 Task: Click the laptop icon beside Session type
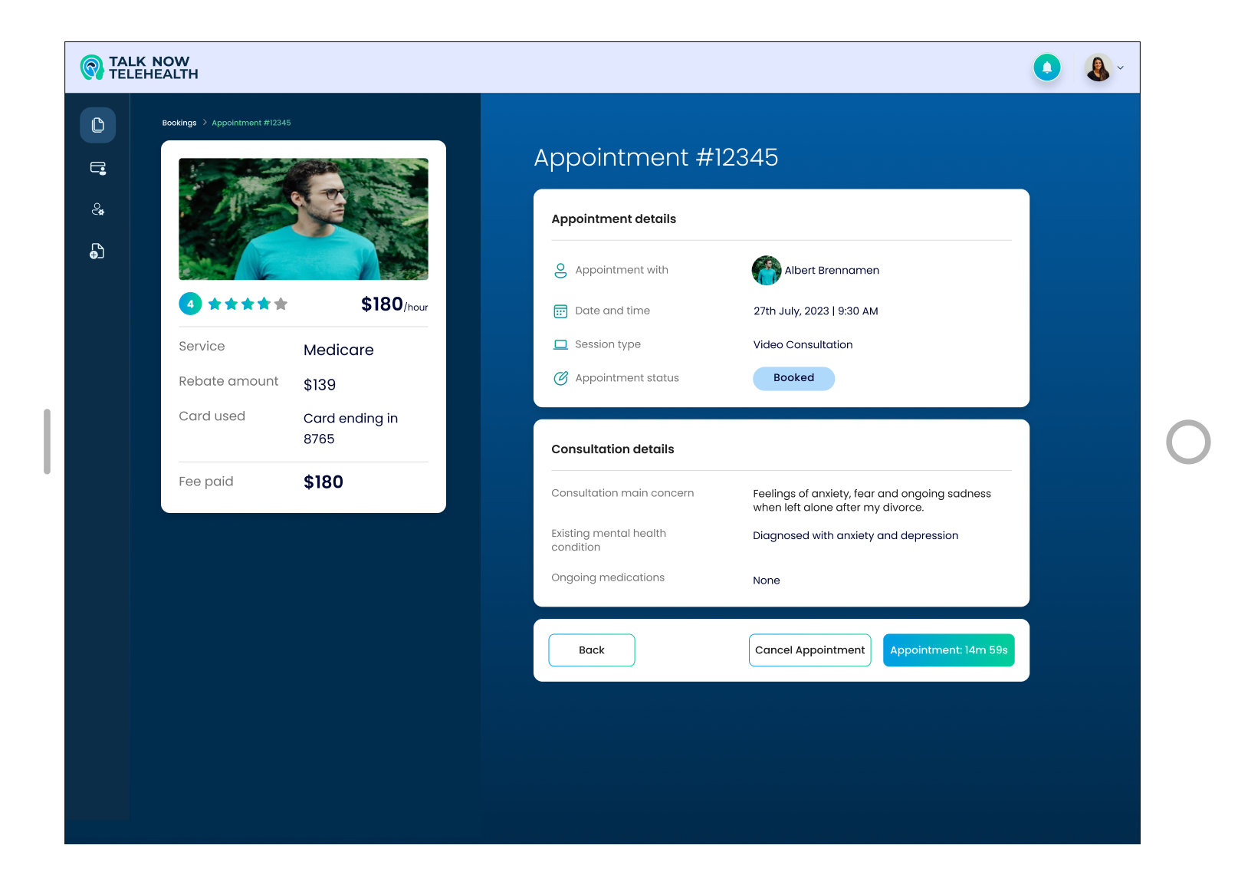pyautogui.click(x=560, y=345)
